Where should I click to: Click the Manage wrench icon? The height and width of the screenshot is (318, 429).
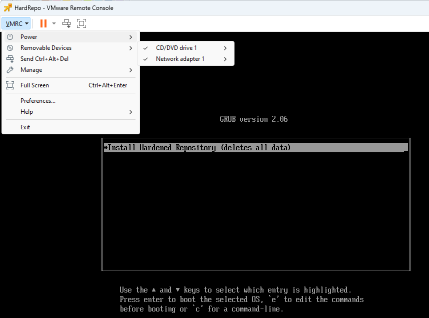coord(11,69)
